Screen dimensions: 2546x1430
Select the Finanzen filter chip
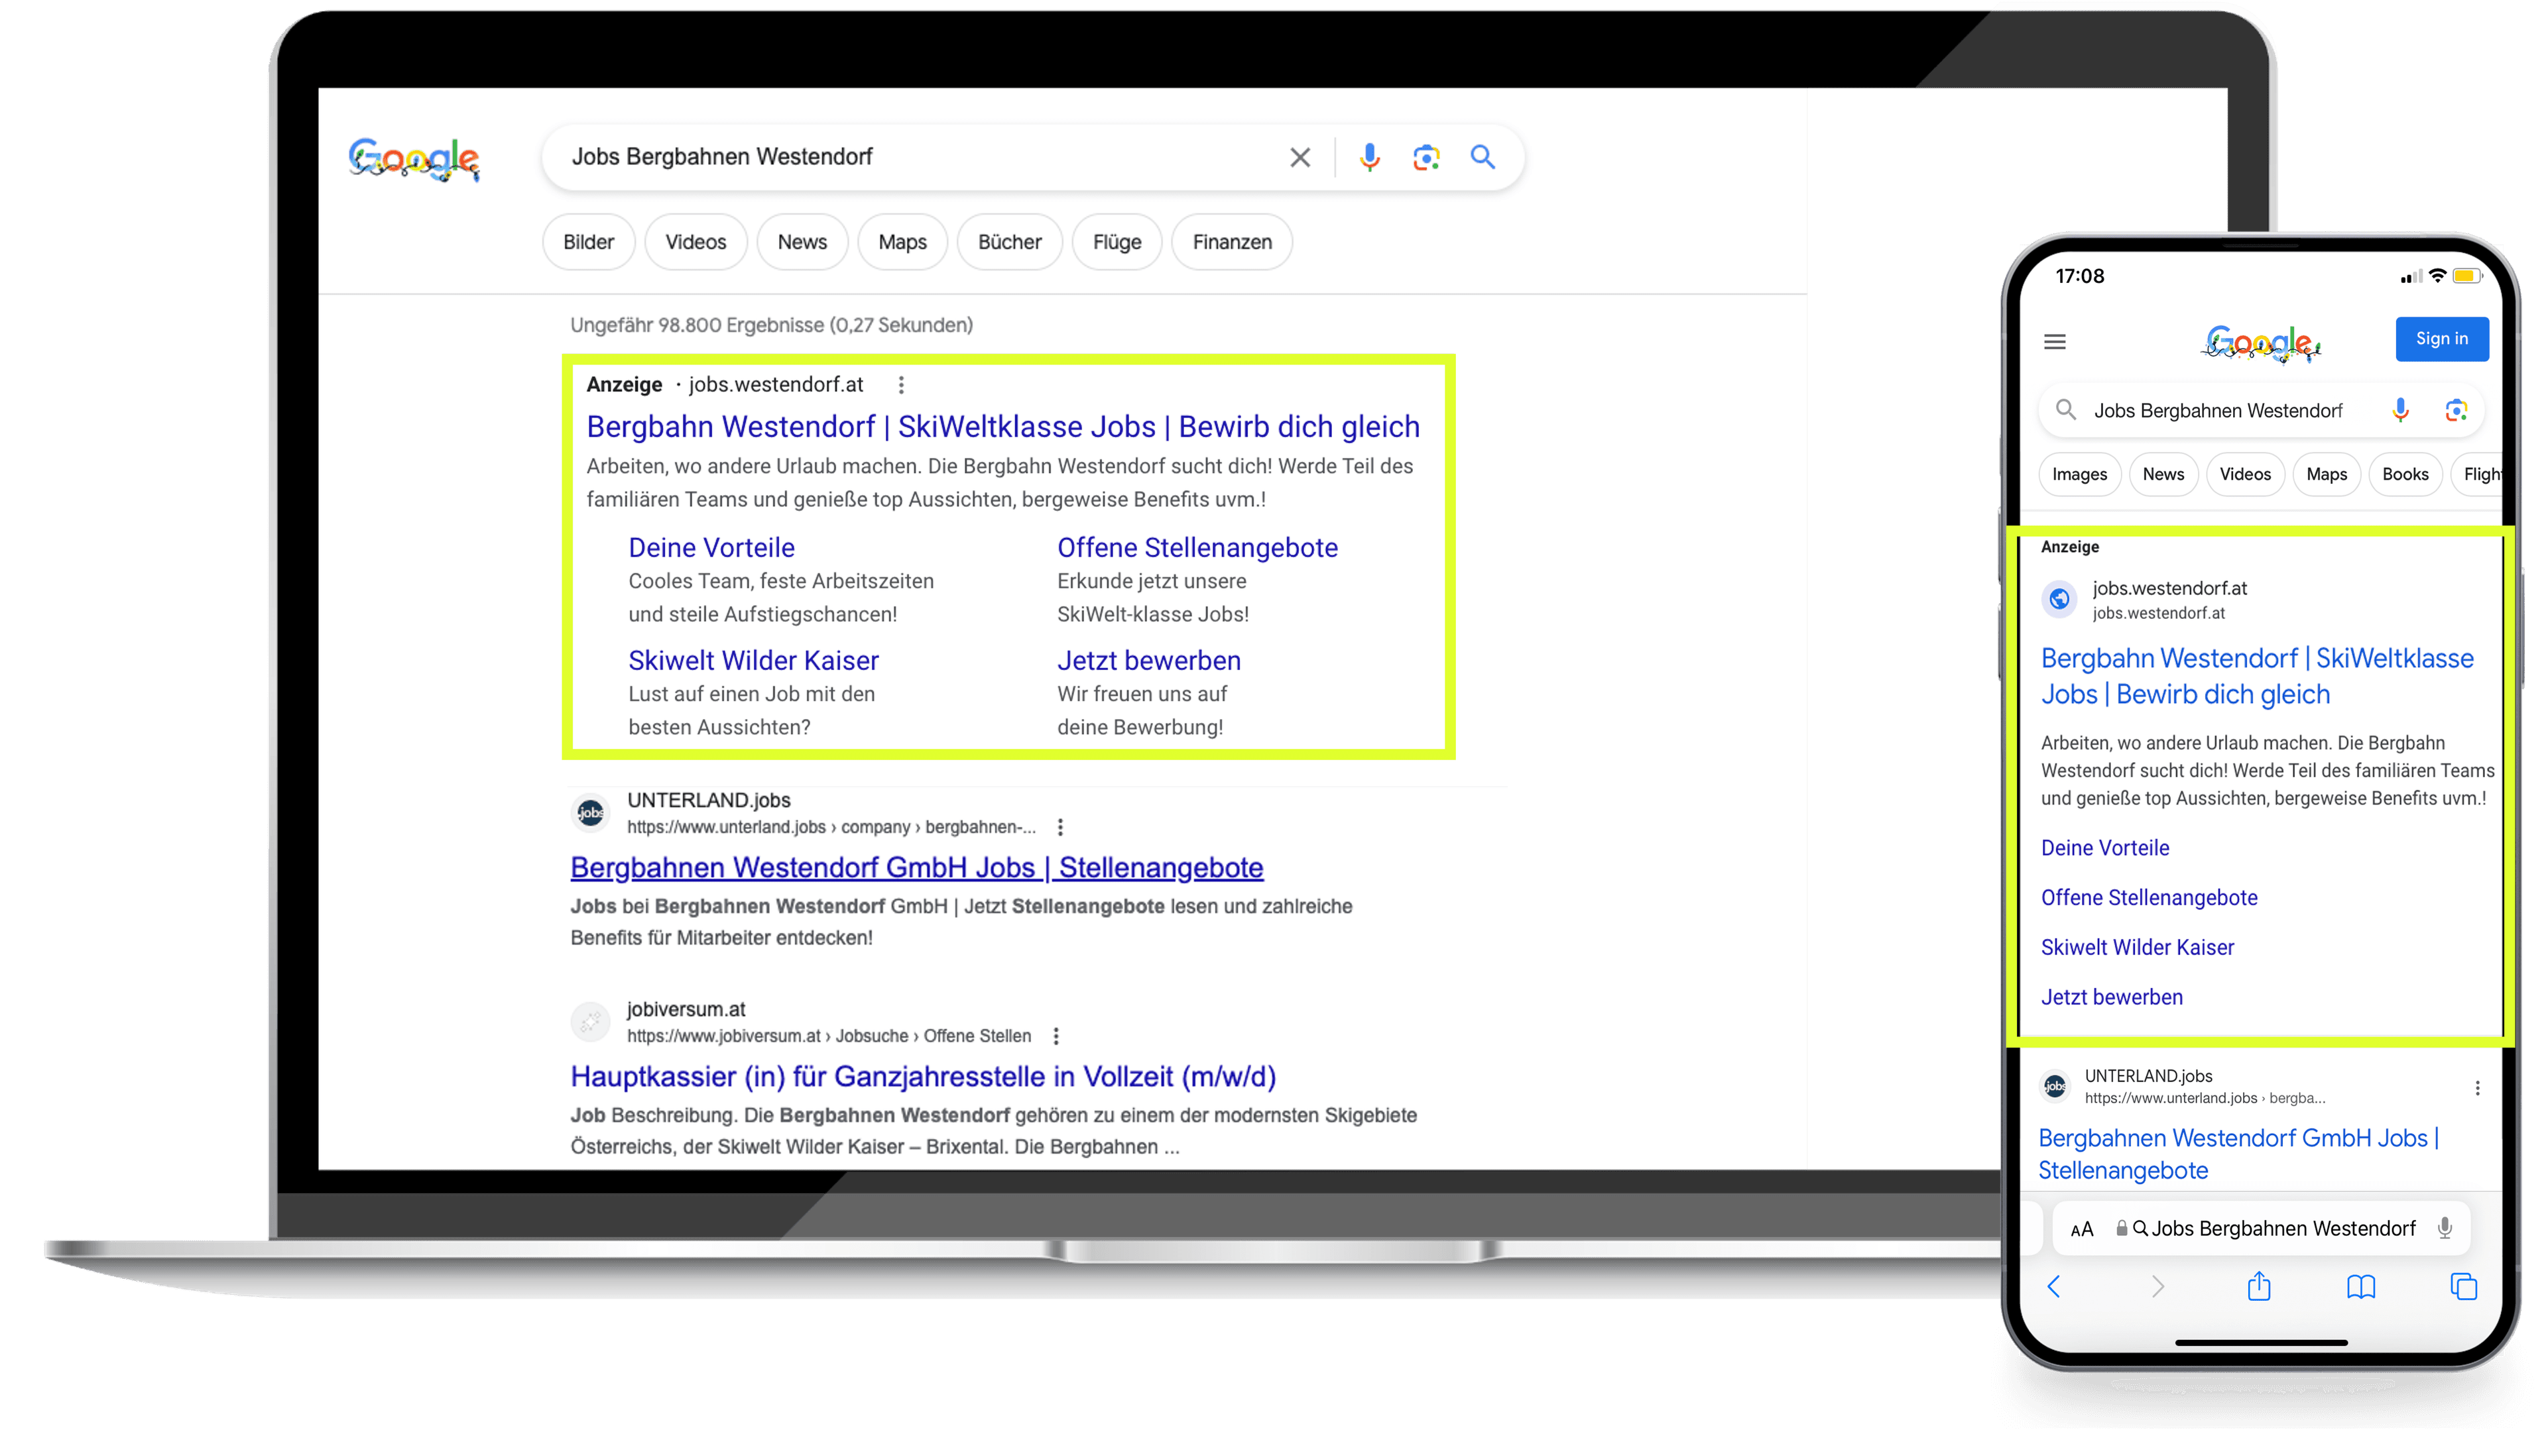[x=1231, y=242]
